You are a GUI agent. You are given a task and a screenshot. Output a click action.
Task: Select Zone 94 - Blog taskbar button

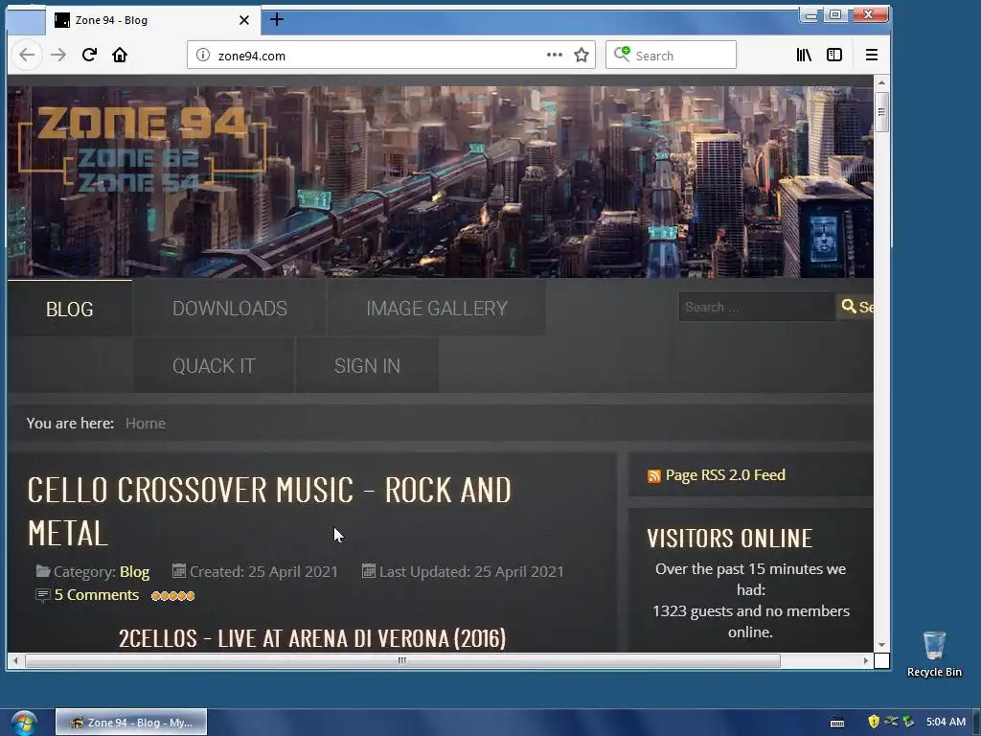(x=130, y=723)
